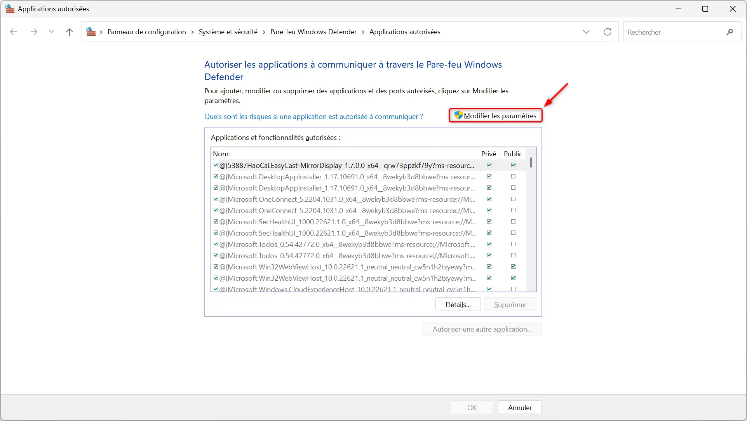Click the window title firewall icon
This screenshot has width=747, height=421.
pos(10,9)
